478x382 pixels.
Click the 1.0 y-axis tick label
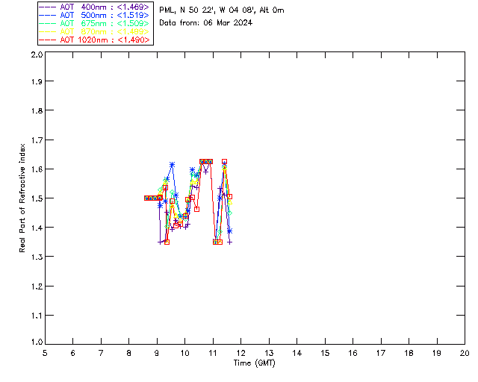pyautogui.click(x=37, y=342)
